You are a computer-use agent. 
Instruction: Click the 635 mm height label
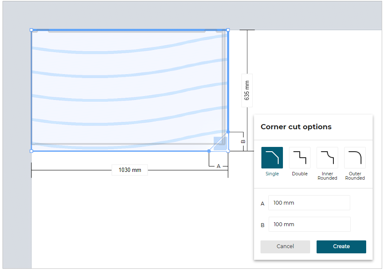pos(246,90)
